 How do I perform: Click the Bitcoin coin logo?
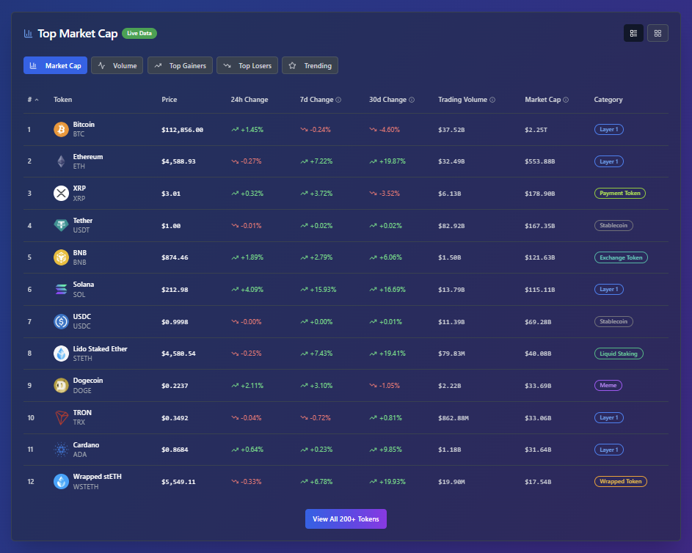click(x=62, y=129)
